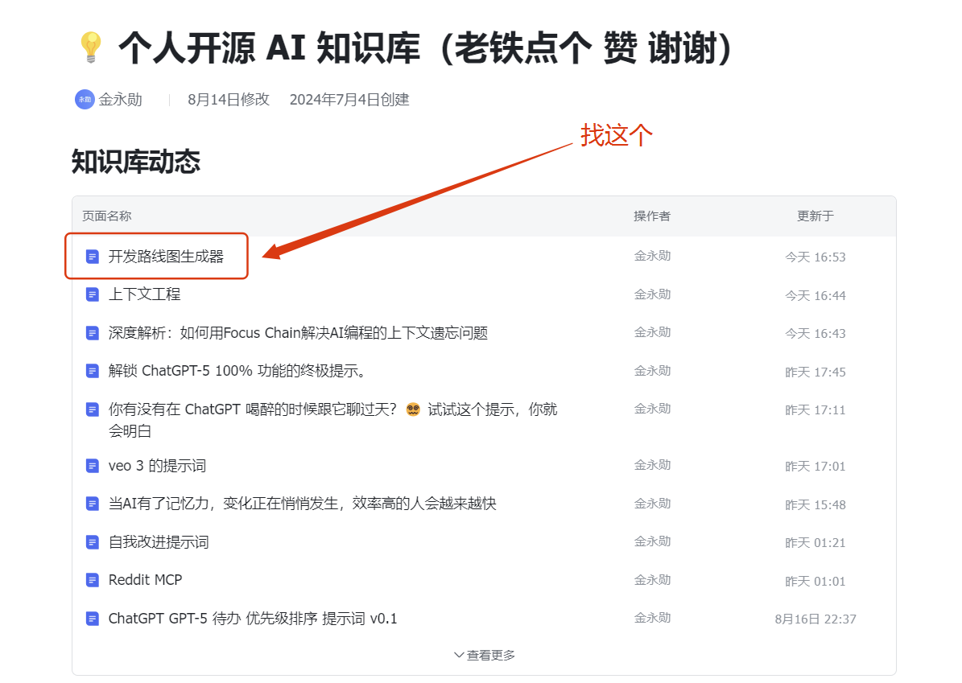Click the 操作者 column header
Image resolution: width=962 pixels, height=683 pixels.
(652, 216)
